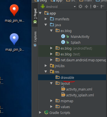
Task: Click the ex.blog (test) package label
Action: 70,54
